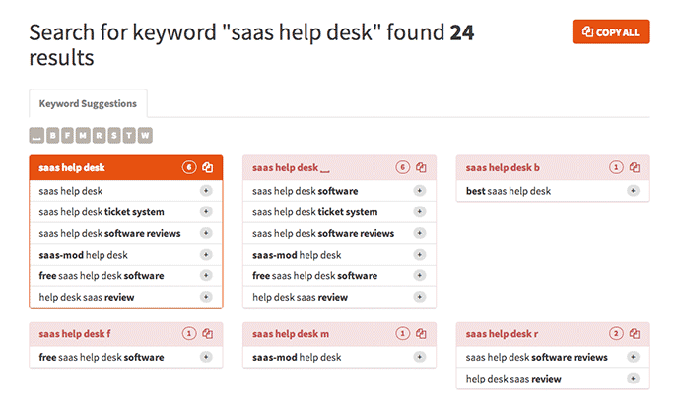Filter suggestions by letter R
680x413 pixels.
pyautogui.click(x=99, y=135)
